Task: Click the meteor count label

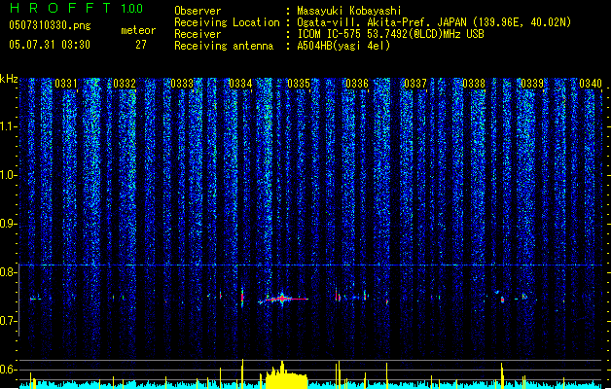Action: pyautogui.click(x=138, y=30)
